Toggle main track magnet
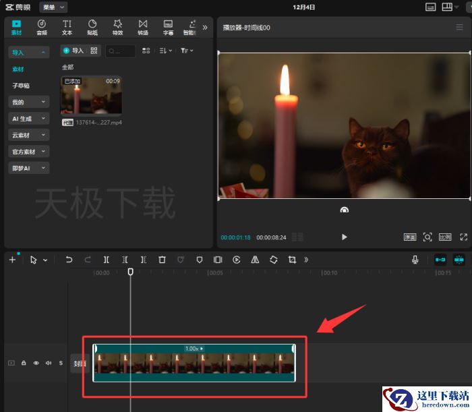472x412 pixels. (440, 260)
